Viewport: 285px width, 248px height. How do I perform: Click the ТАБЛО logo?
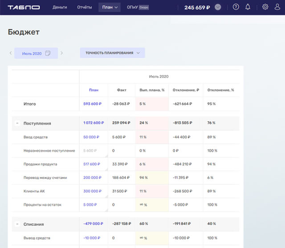pos(24,7)
